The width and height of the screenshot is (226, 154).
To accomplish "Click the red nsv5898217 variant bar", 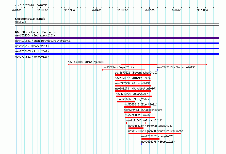I will pos(133,80).
